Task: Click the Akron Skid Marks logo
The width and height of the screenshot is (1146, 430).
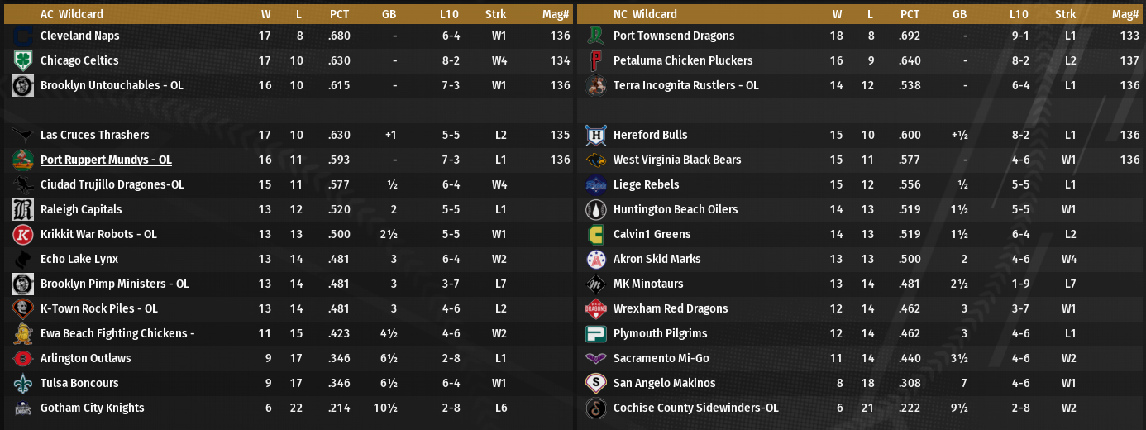Action: 595,260
